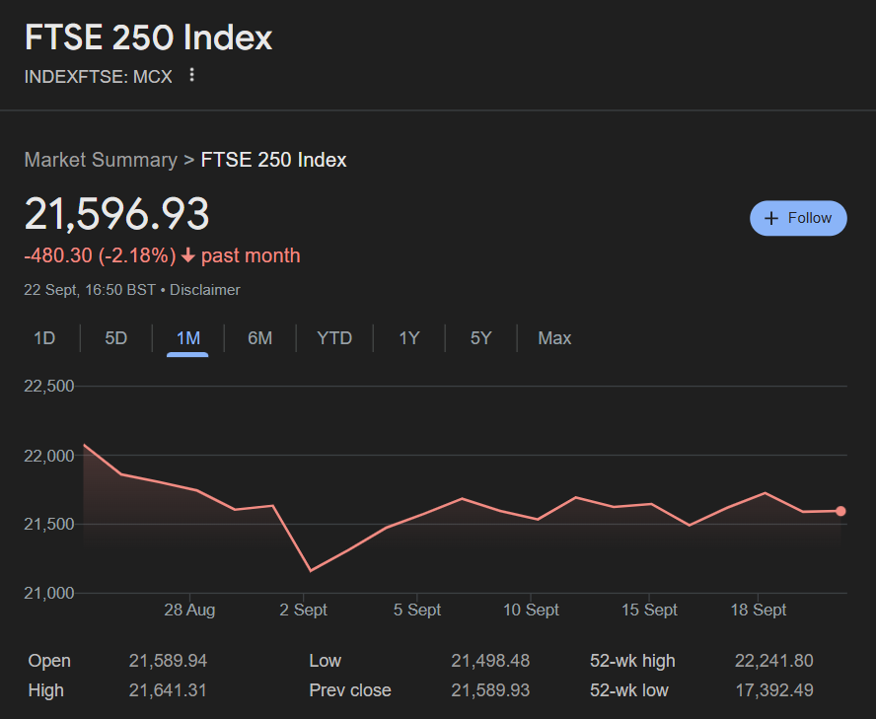The height and width of the screenshot is (719, 876).
Task: Click the 10 Sept date label on the axis
Action: click(x=531, y=610)
